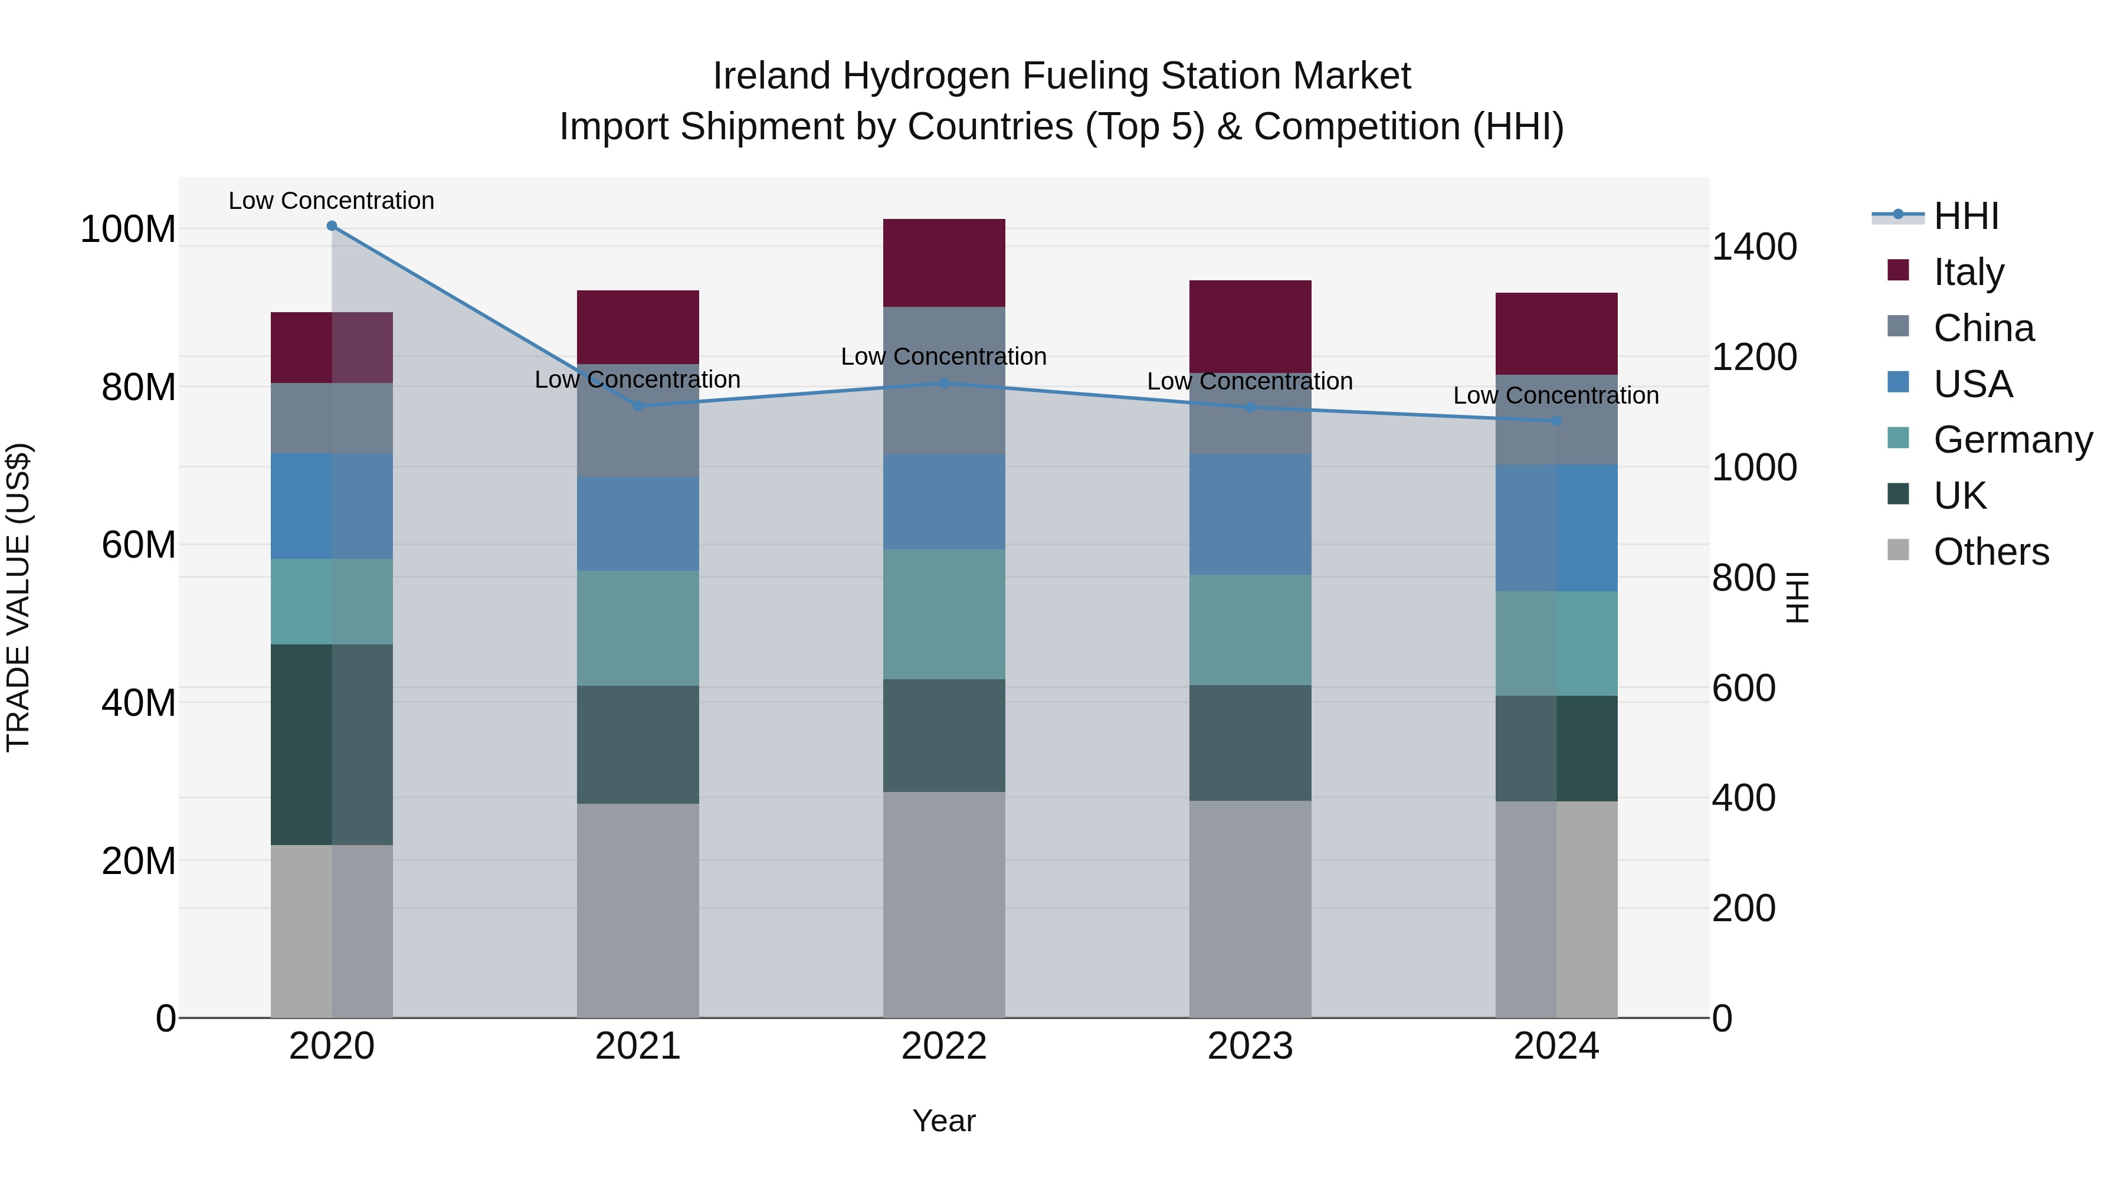Click the HHI line marker for 2024
Screen dimensions: 2124x1195
click(x=1557, y=421)
